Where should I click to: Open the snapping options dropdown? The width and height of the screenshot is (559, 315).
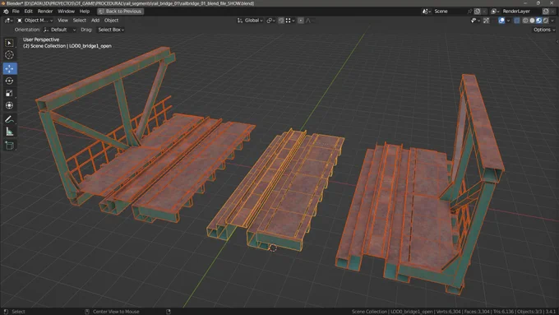pyautogui.click(x=290, y=21)
